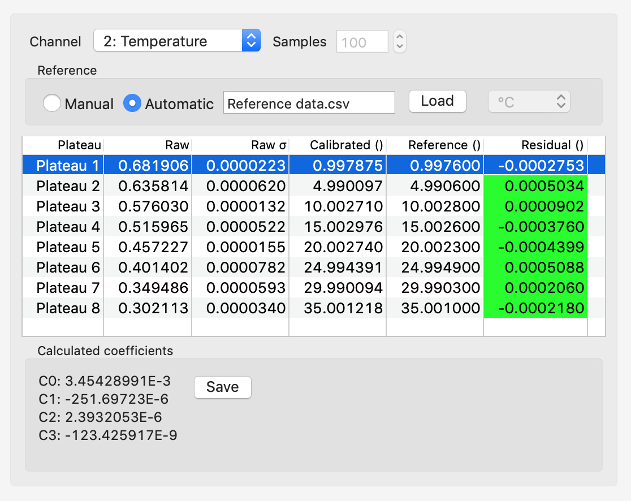Click the Samples stepper down arrow
This screenshot has width=631, height=501.
[x=400, y=46]
